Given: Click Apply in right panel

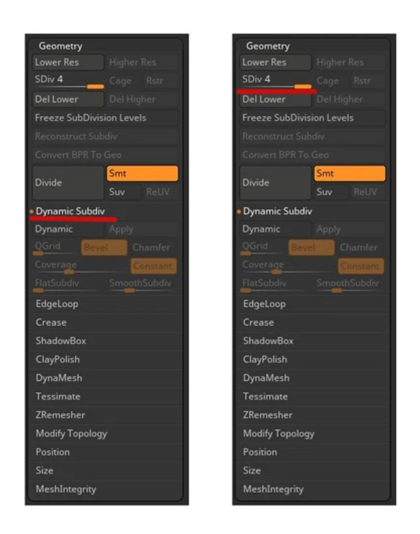Looking at the screenshot, I should click(x=349, y=229).
